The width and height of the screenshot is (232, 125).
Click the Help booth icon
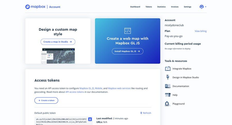[x=168, y=95]
